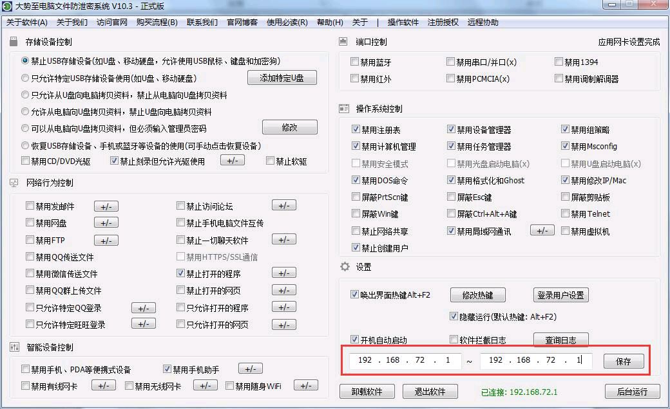Click the 应用网卡设置完成 link

point(627,40)
